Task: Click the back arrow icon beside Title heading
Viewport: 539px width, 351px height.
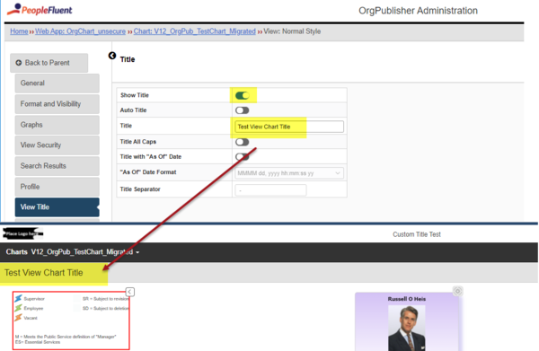Action: pos(112,56)
